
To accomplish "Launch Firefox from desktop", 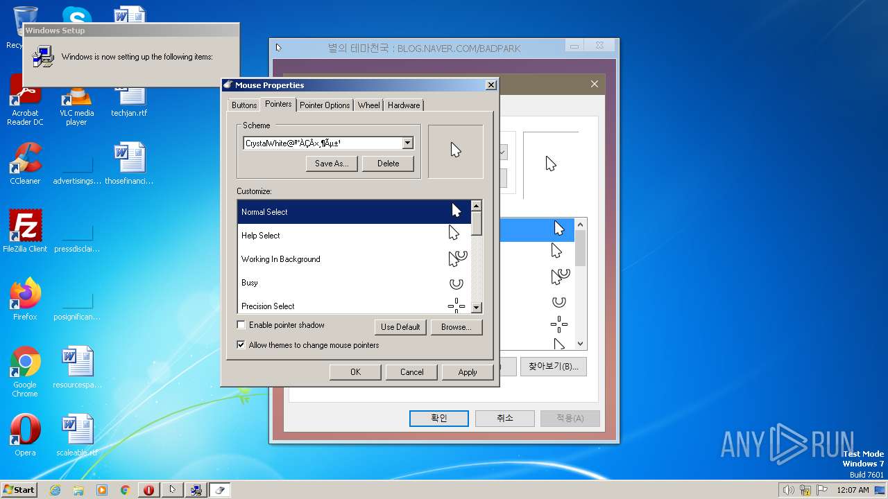I will pyautogui.click(x=25, y=299).
